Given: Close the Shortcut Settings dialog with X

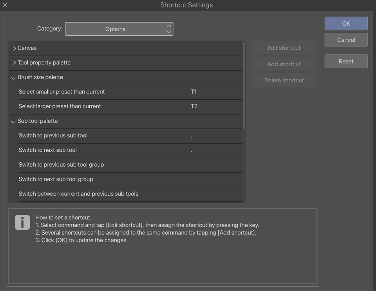Looking at the screenshot, I should (5, 5).
